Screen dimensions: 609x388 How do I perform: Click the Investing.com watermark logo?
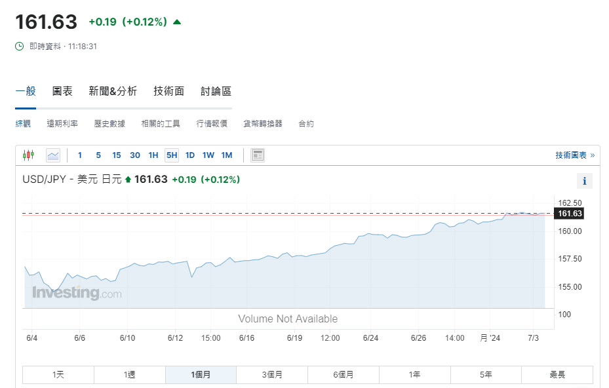point(77,294)
